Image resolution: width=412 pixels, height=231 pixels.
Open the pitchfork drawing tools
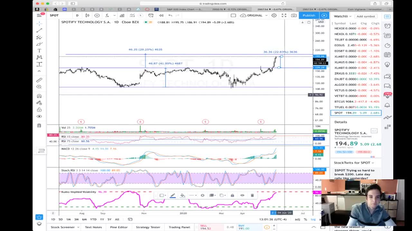tap(39, 37)
